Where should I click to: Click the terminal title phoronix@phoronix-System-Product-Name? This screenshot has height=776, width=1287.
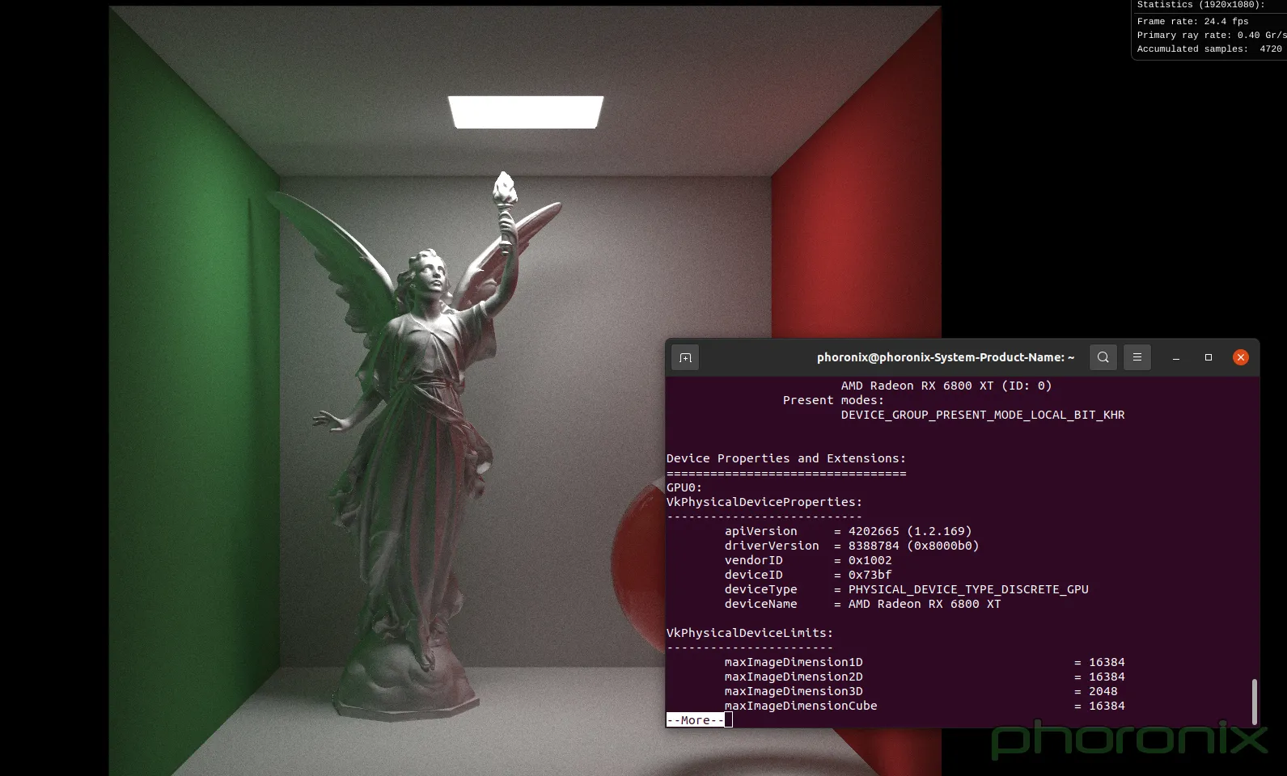(x=946, y=357)
